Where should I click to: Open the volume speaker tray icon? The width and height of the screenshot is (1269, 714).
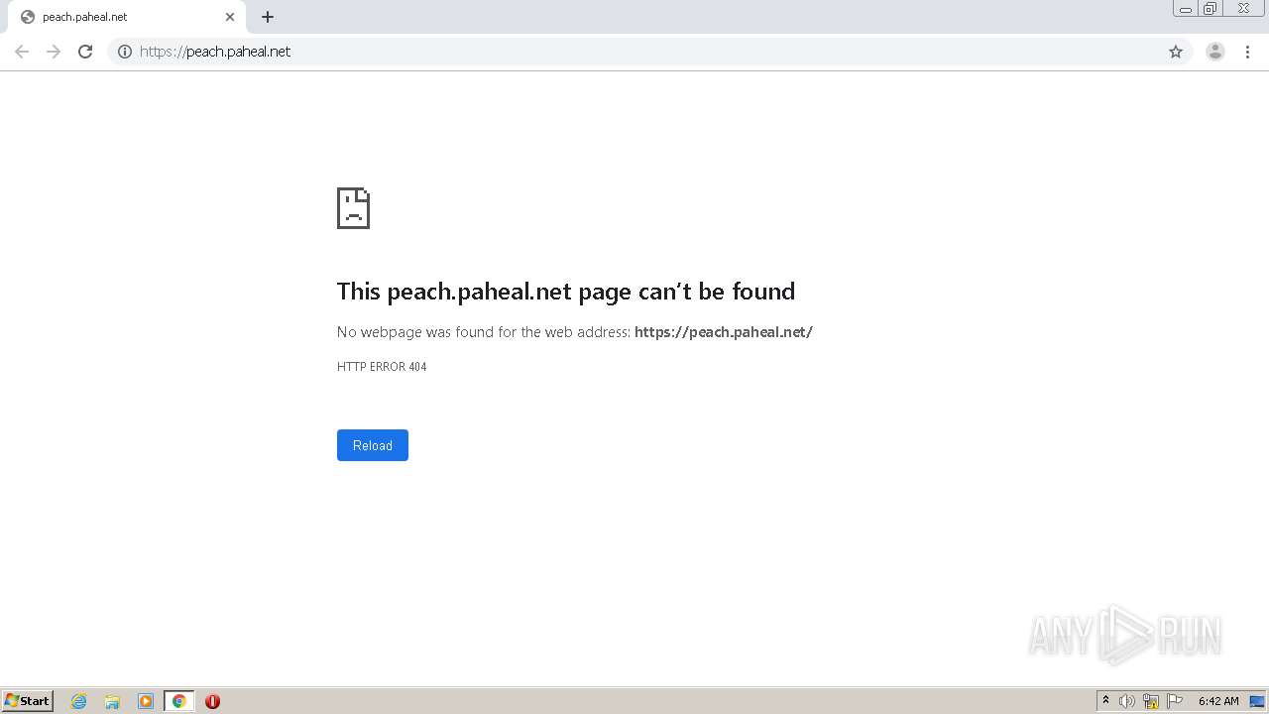[1127, 701]
